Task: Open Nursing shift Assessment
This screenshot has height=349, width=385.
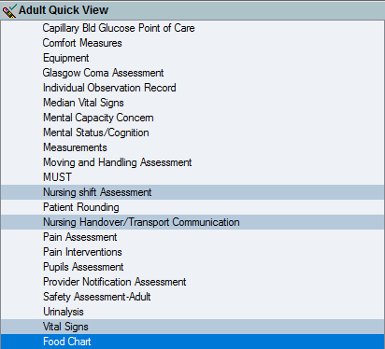Action: point(192,192)
